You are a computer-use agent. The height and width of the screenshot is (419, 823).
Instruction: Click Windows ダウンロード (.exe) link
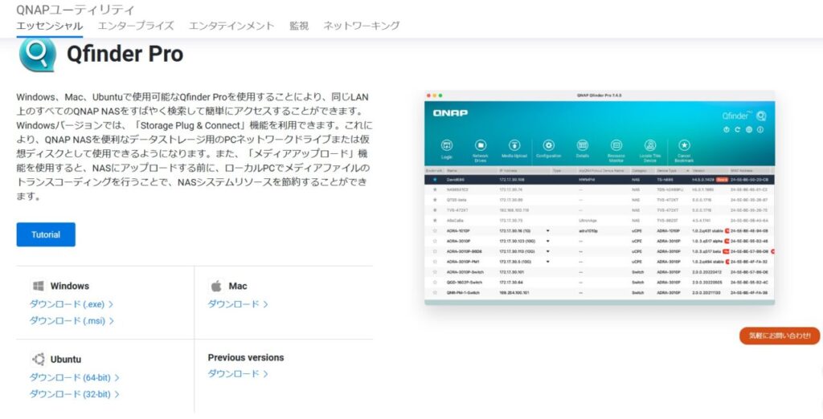coord(71,304)
